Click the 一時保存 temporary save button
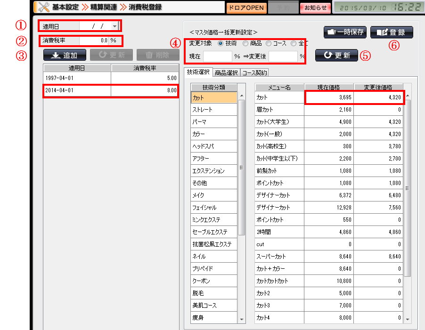The width and height of the screenshot is (425, 330). tap(345, 32)
